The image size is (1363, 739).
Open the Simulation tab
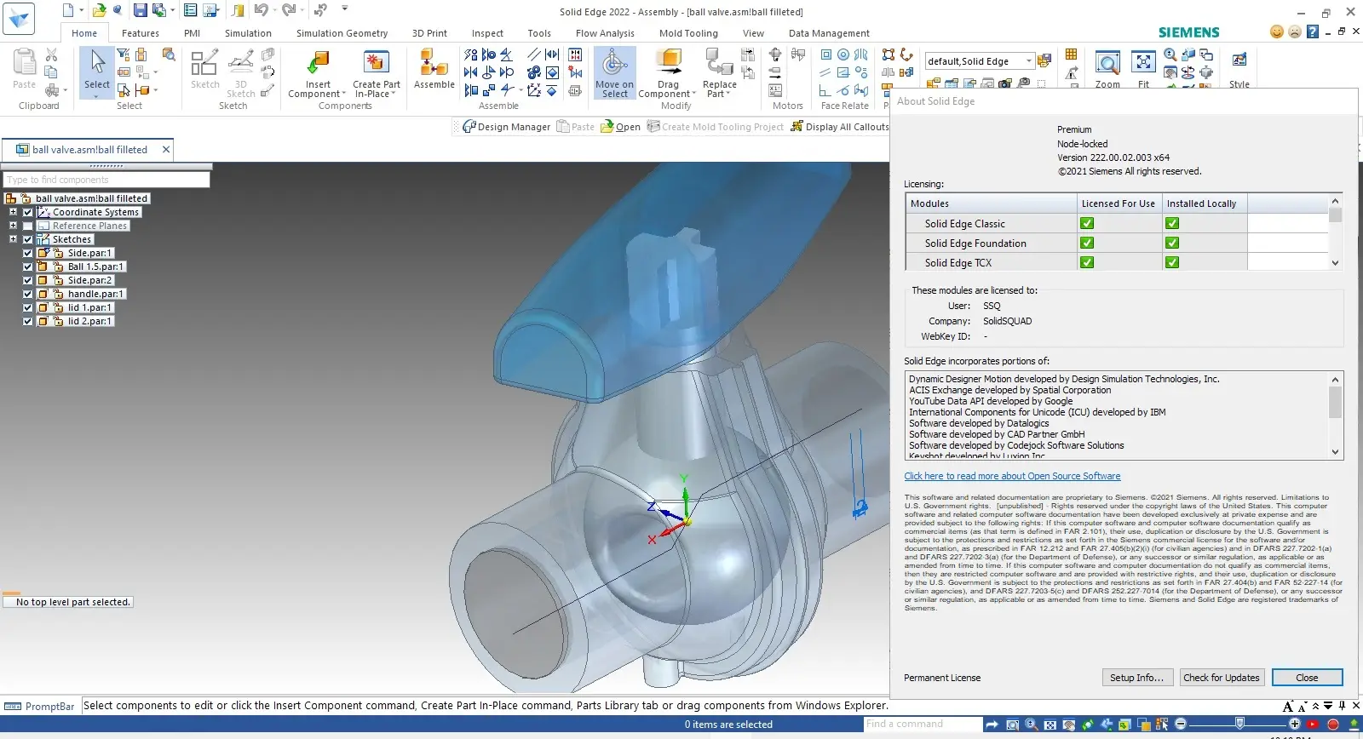point(248,33)
